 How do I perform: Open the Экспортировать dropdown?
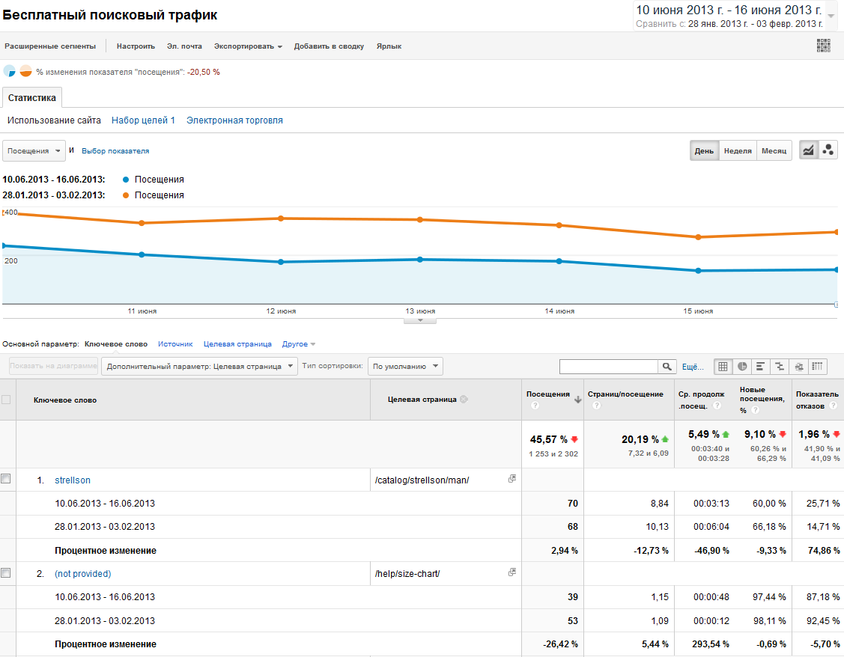(x=248, y=46)
